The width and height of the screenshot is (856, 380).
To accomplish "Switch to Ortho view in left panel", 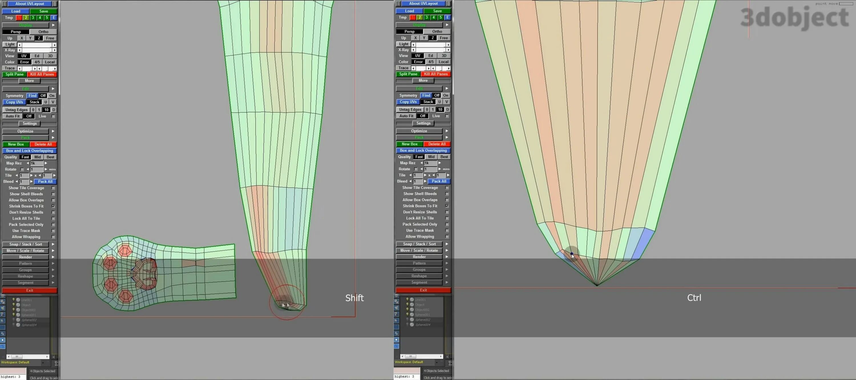I will point(43,32).
